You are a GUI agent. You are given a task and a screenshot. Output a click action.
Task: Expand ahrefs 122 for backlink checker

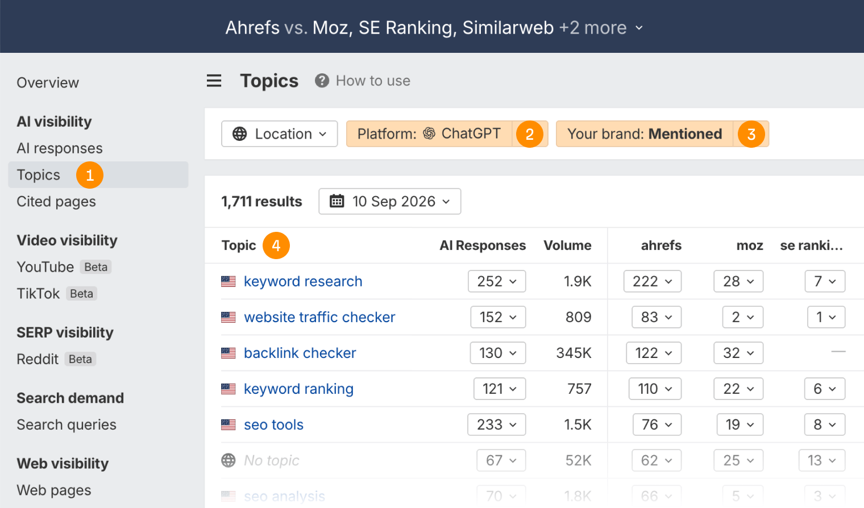coord(654,353)
